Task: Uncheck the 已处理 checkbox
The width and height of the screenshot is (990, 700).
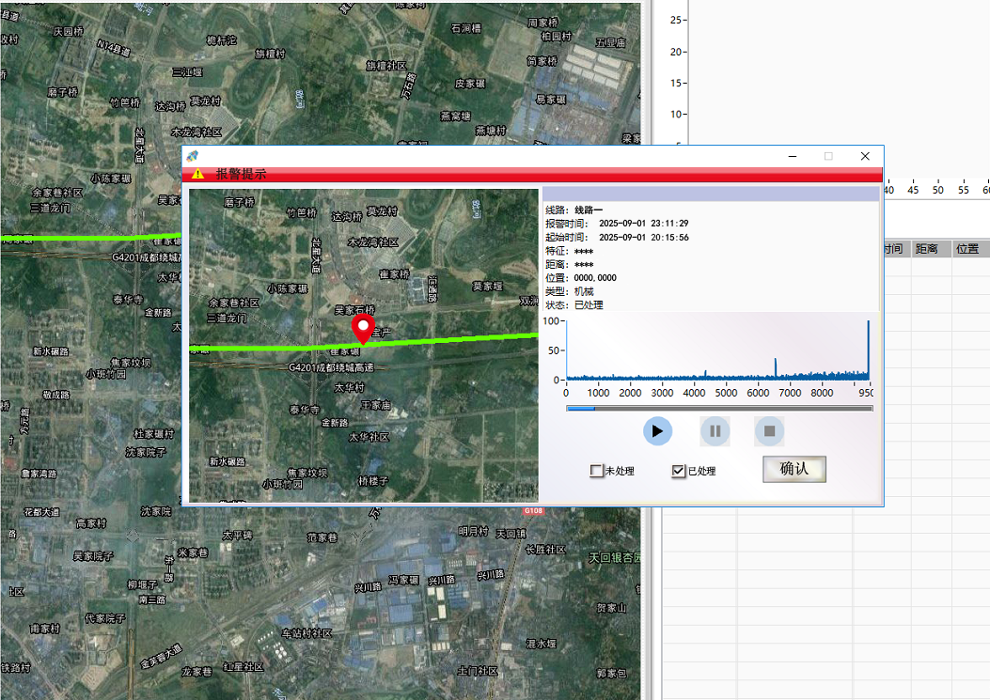Action: (678, 471)
